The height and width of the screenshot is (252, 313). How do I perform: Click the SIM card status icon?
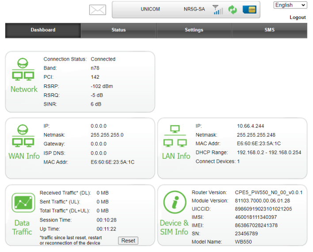[249, 10]
